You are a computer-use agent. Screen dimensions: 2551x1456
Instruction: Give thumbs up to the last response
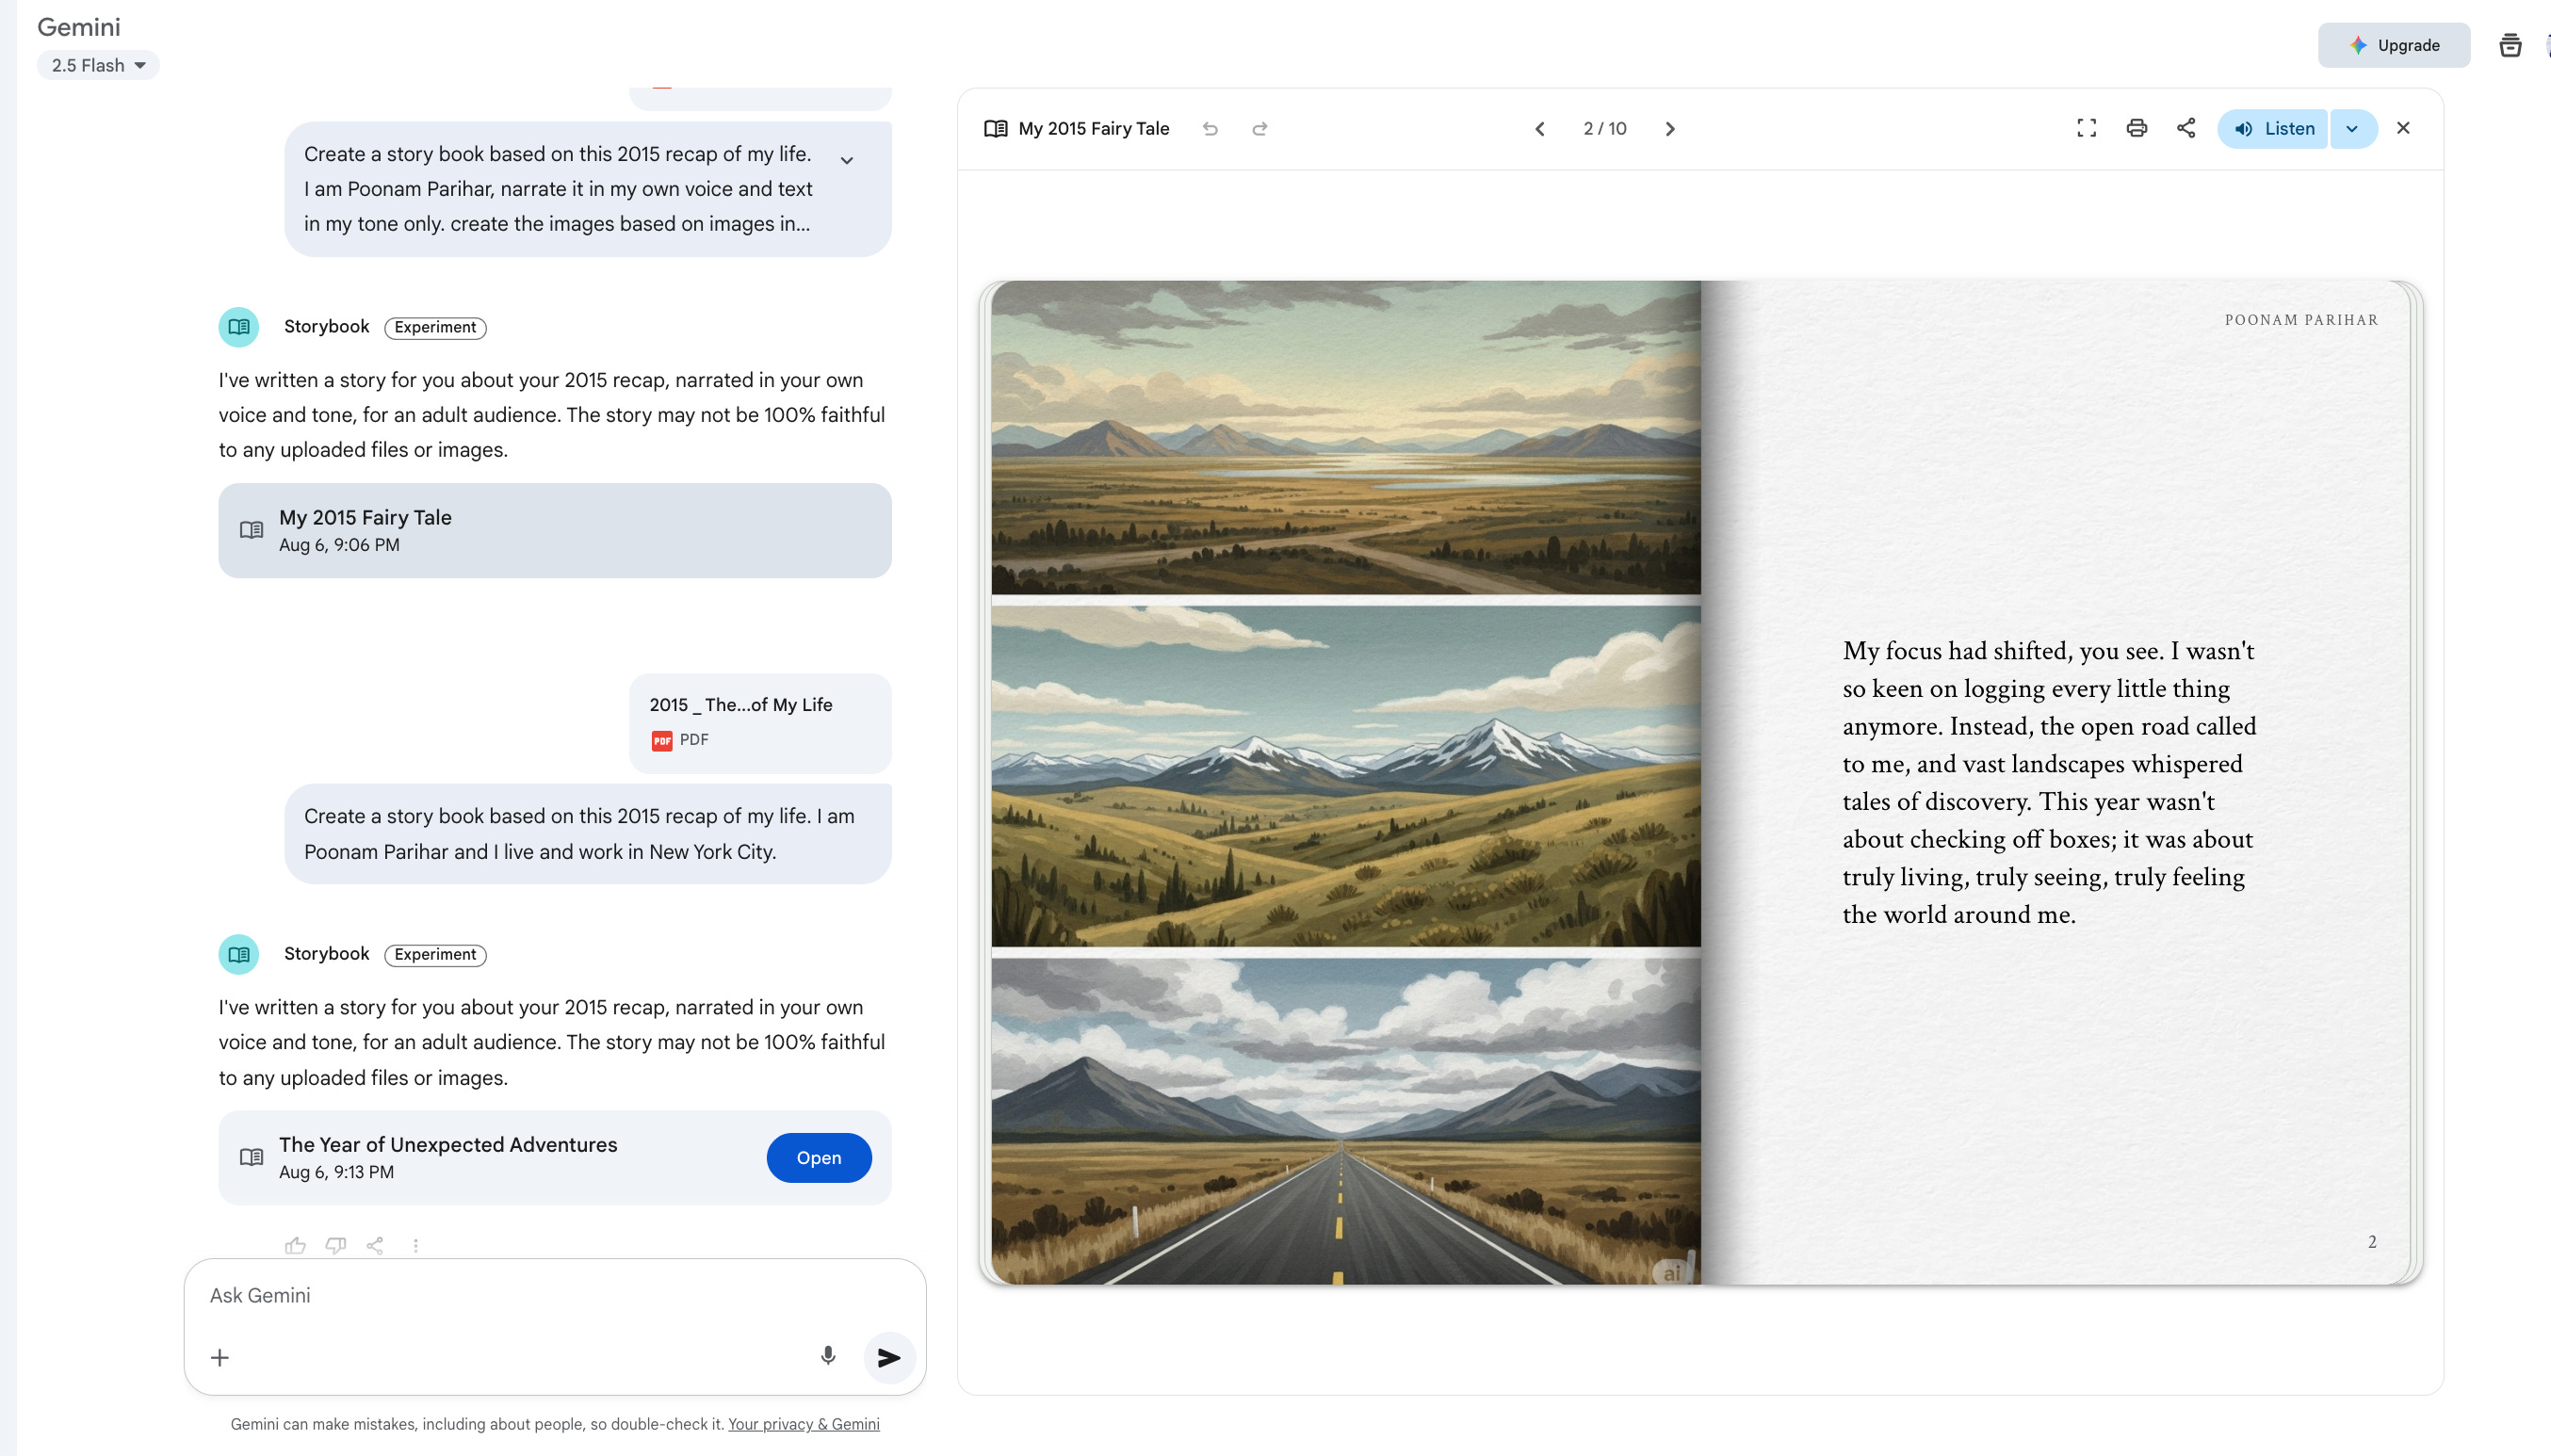(x=295, y=1245)
